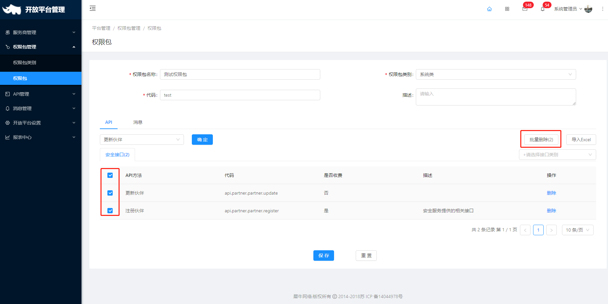This screenshot has width=608, height=304.
Task: Click the api.partner.partner.update code cell
Action: click(251, 193)
